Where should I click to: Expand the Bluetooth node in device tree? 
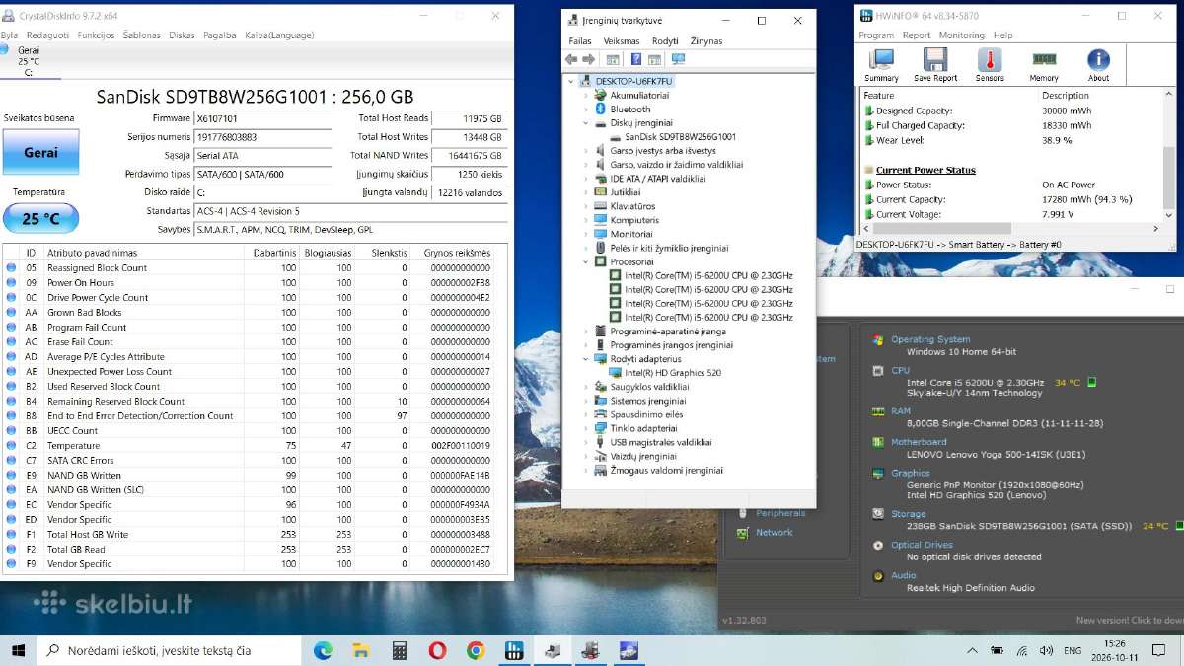pyautogui.click(x=586, y=110)
